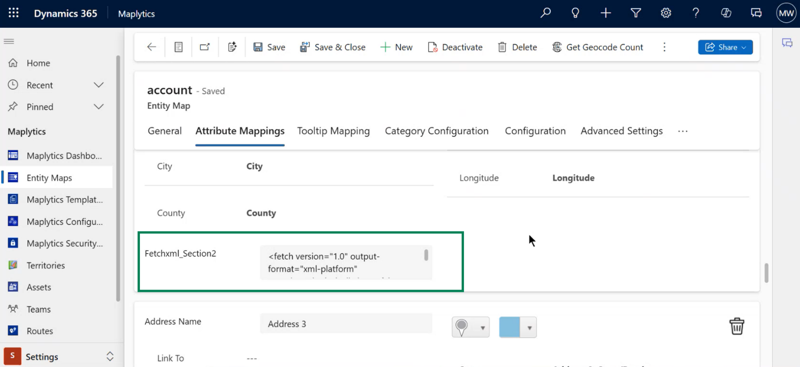Viewport: 800px width, 367px height.
Task: Open the lightbulb assistant icon
Action: coord(575,13)
